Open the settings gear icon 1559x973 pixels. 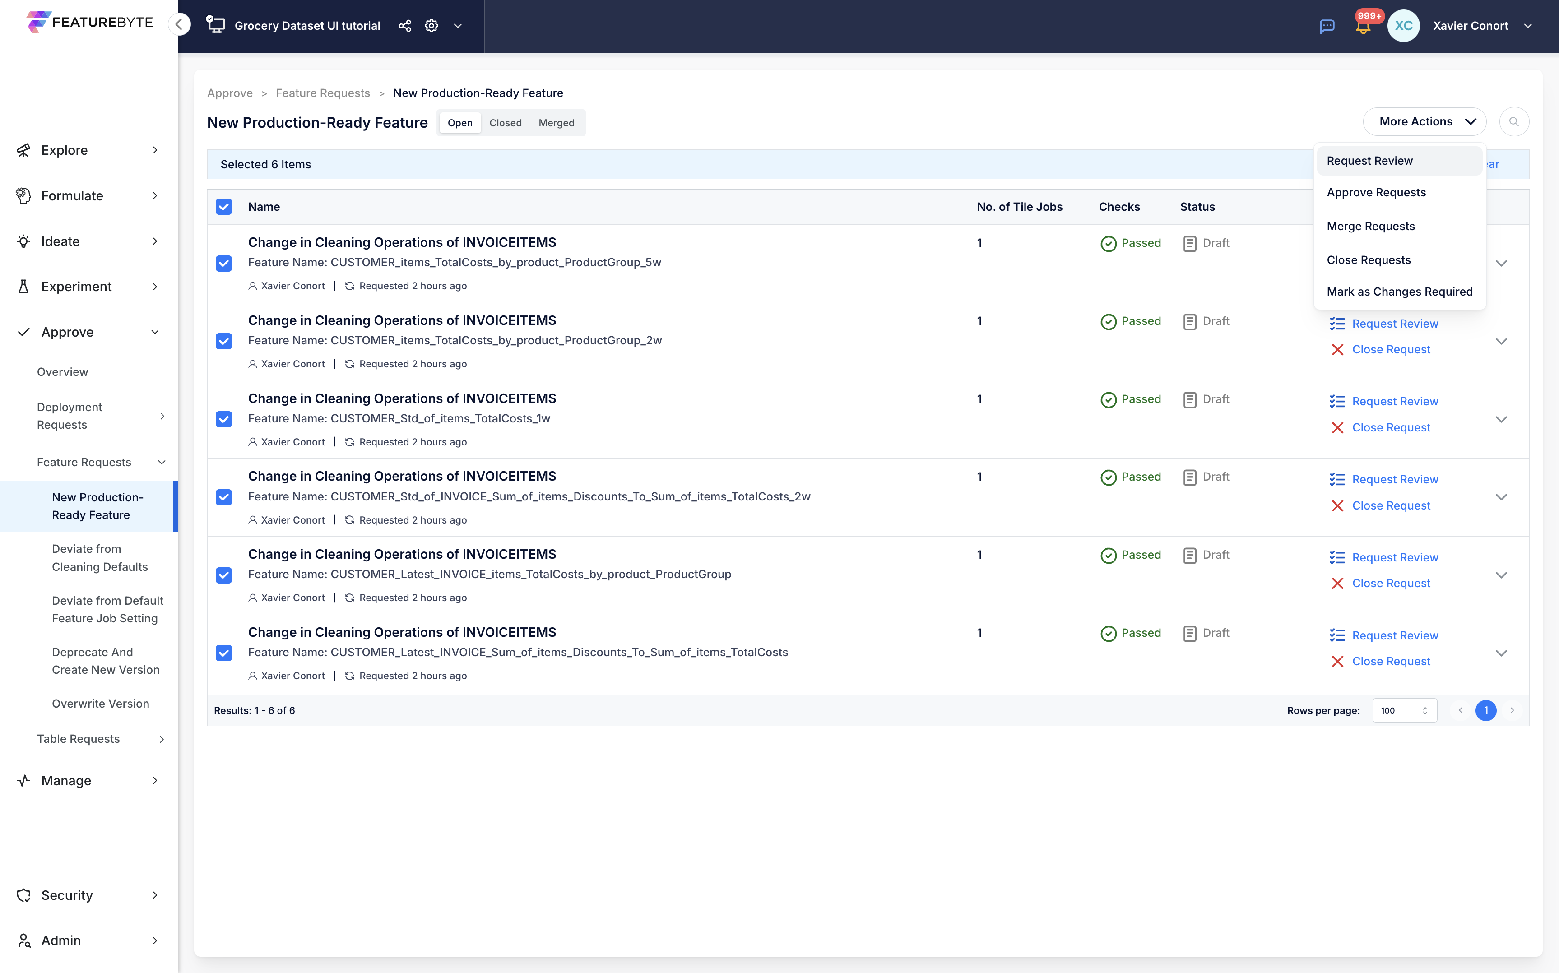(432, 26)
